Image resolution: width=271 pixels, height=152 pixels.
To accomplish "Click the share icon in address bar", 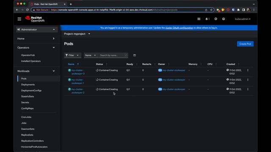I will pyautogui.click(x=206, y=10).
